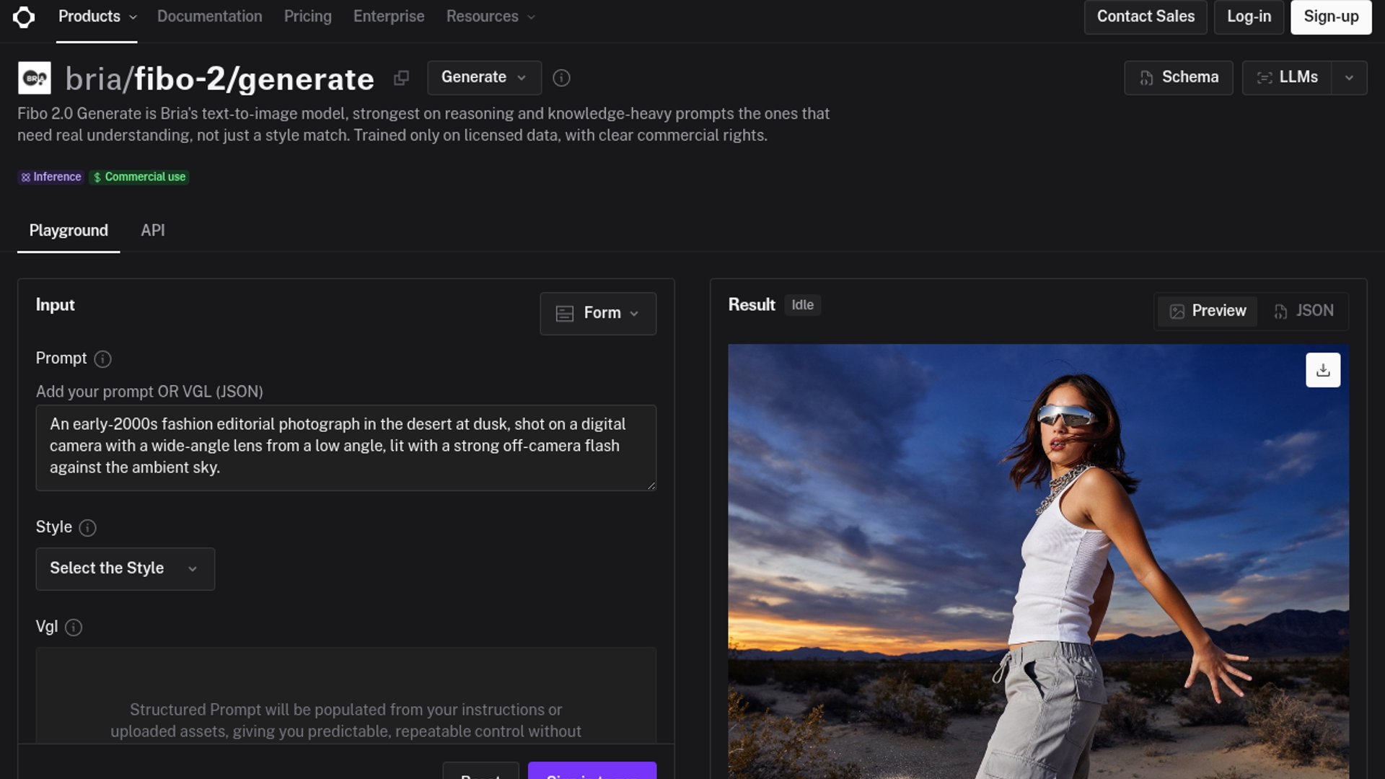Go to the Pricing page
Viewport: 1385px width, 779px height.
tap(308, 17)
